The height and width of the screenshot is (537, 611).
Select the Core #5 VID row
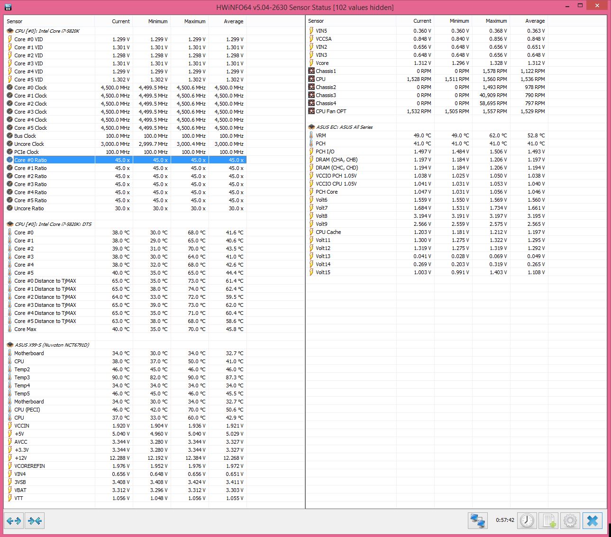pyautogui.click(x=126, y=80)
